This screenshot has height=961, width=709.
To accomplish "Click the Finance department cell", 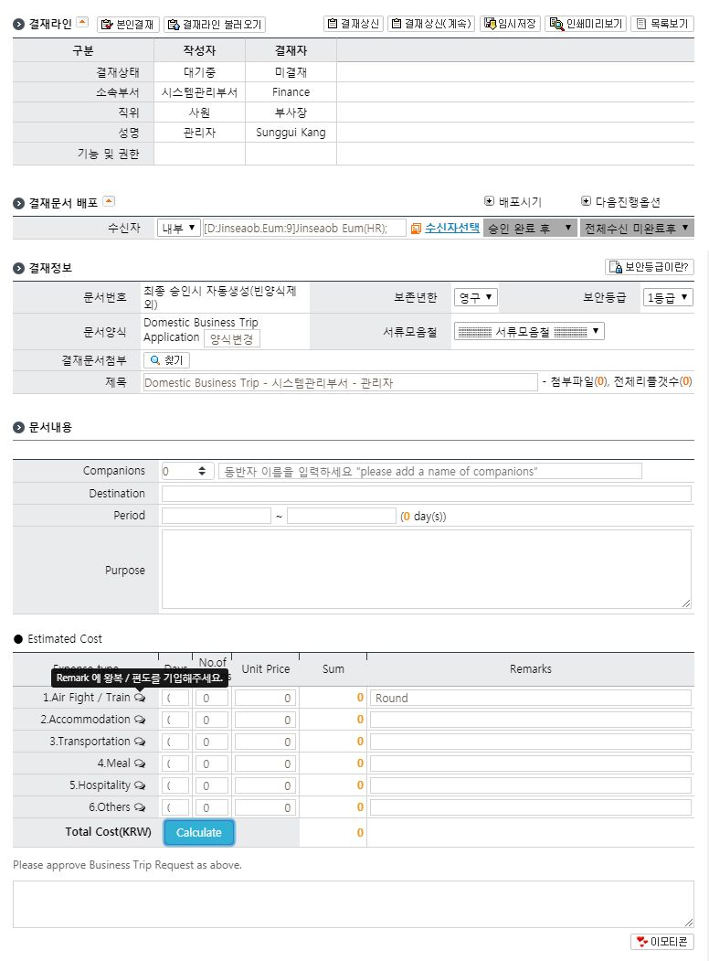I will [x=291, y=92].
